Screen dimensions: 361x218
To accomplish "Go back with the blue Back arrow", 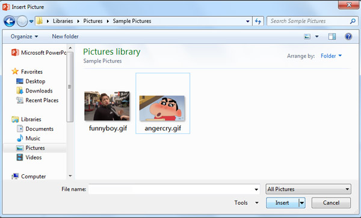I will tap(10, 22).
